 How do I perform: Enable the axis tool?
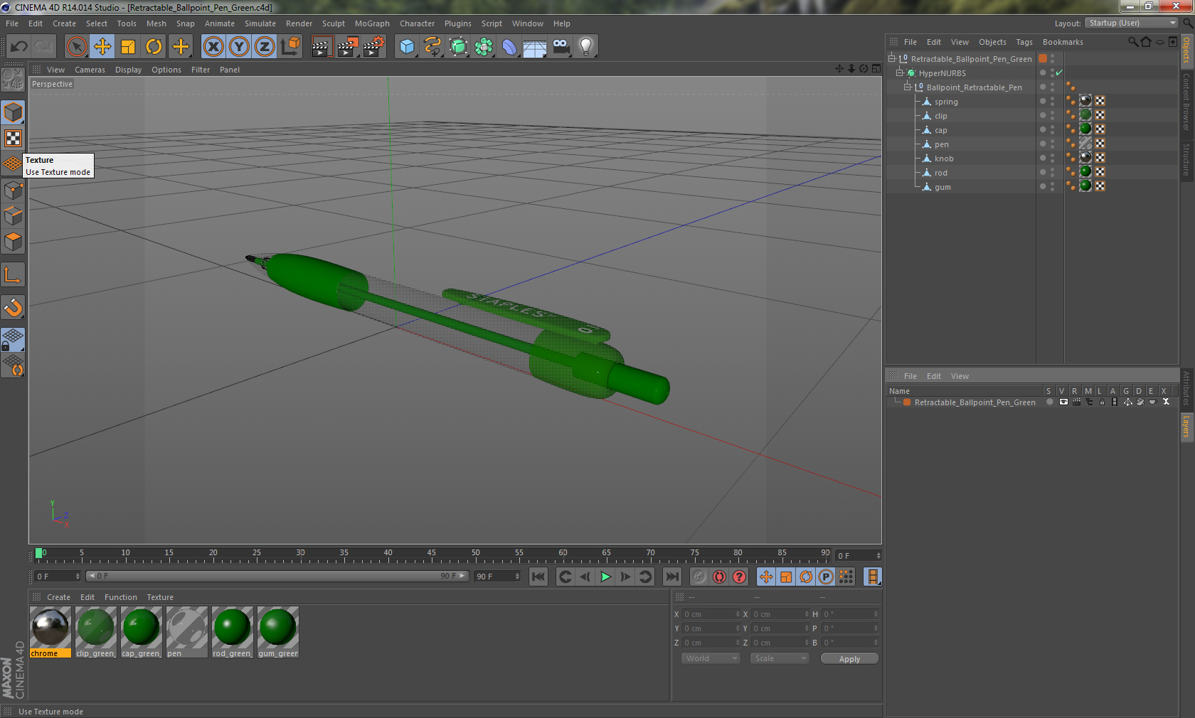click(x=13, y=275)
